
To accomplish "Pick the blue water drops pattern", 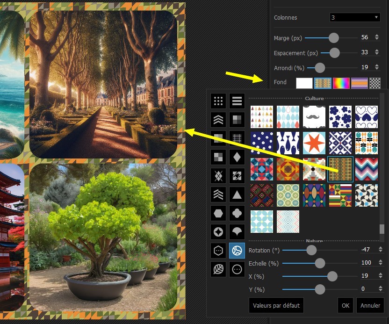I will coord(288,117).
